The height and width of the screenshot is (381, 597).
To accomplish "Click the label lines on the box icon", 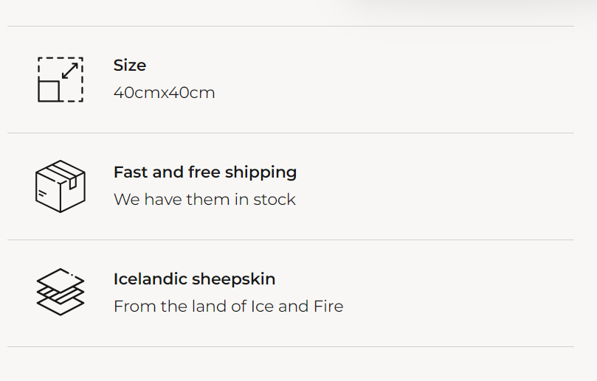I will click(43, 194).
